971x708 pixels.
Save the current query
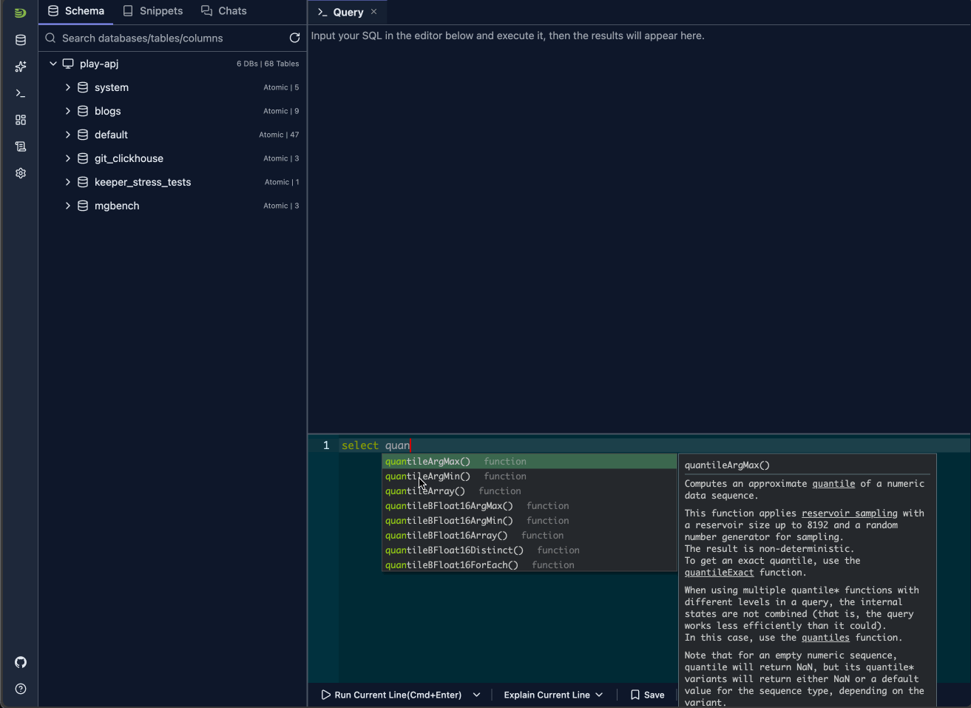pyautogui.click(x=647, y=695)
